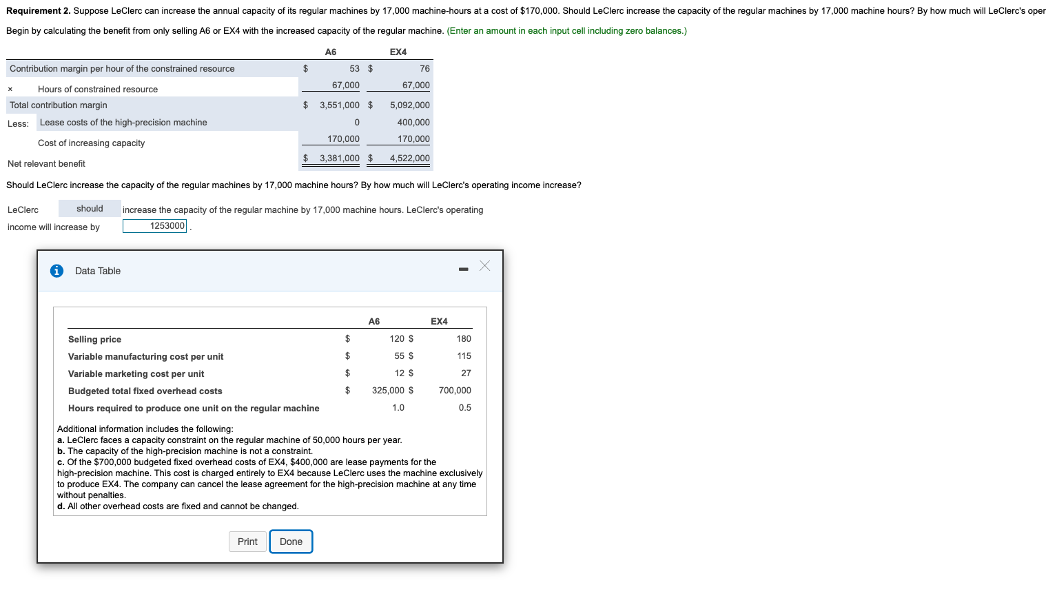Click 'Hours required to produce one unit' row label

194,408
